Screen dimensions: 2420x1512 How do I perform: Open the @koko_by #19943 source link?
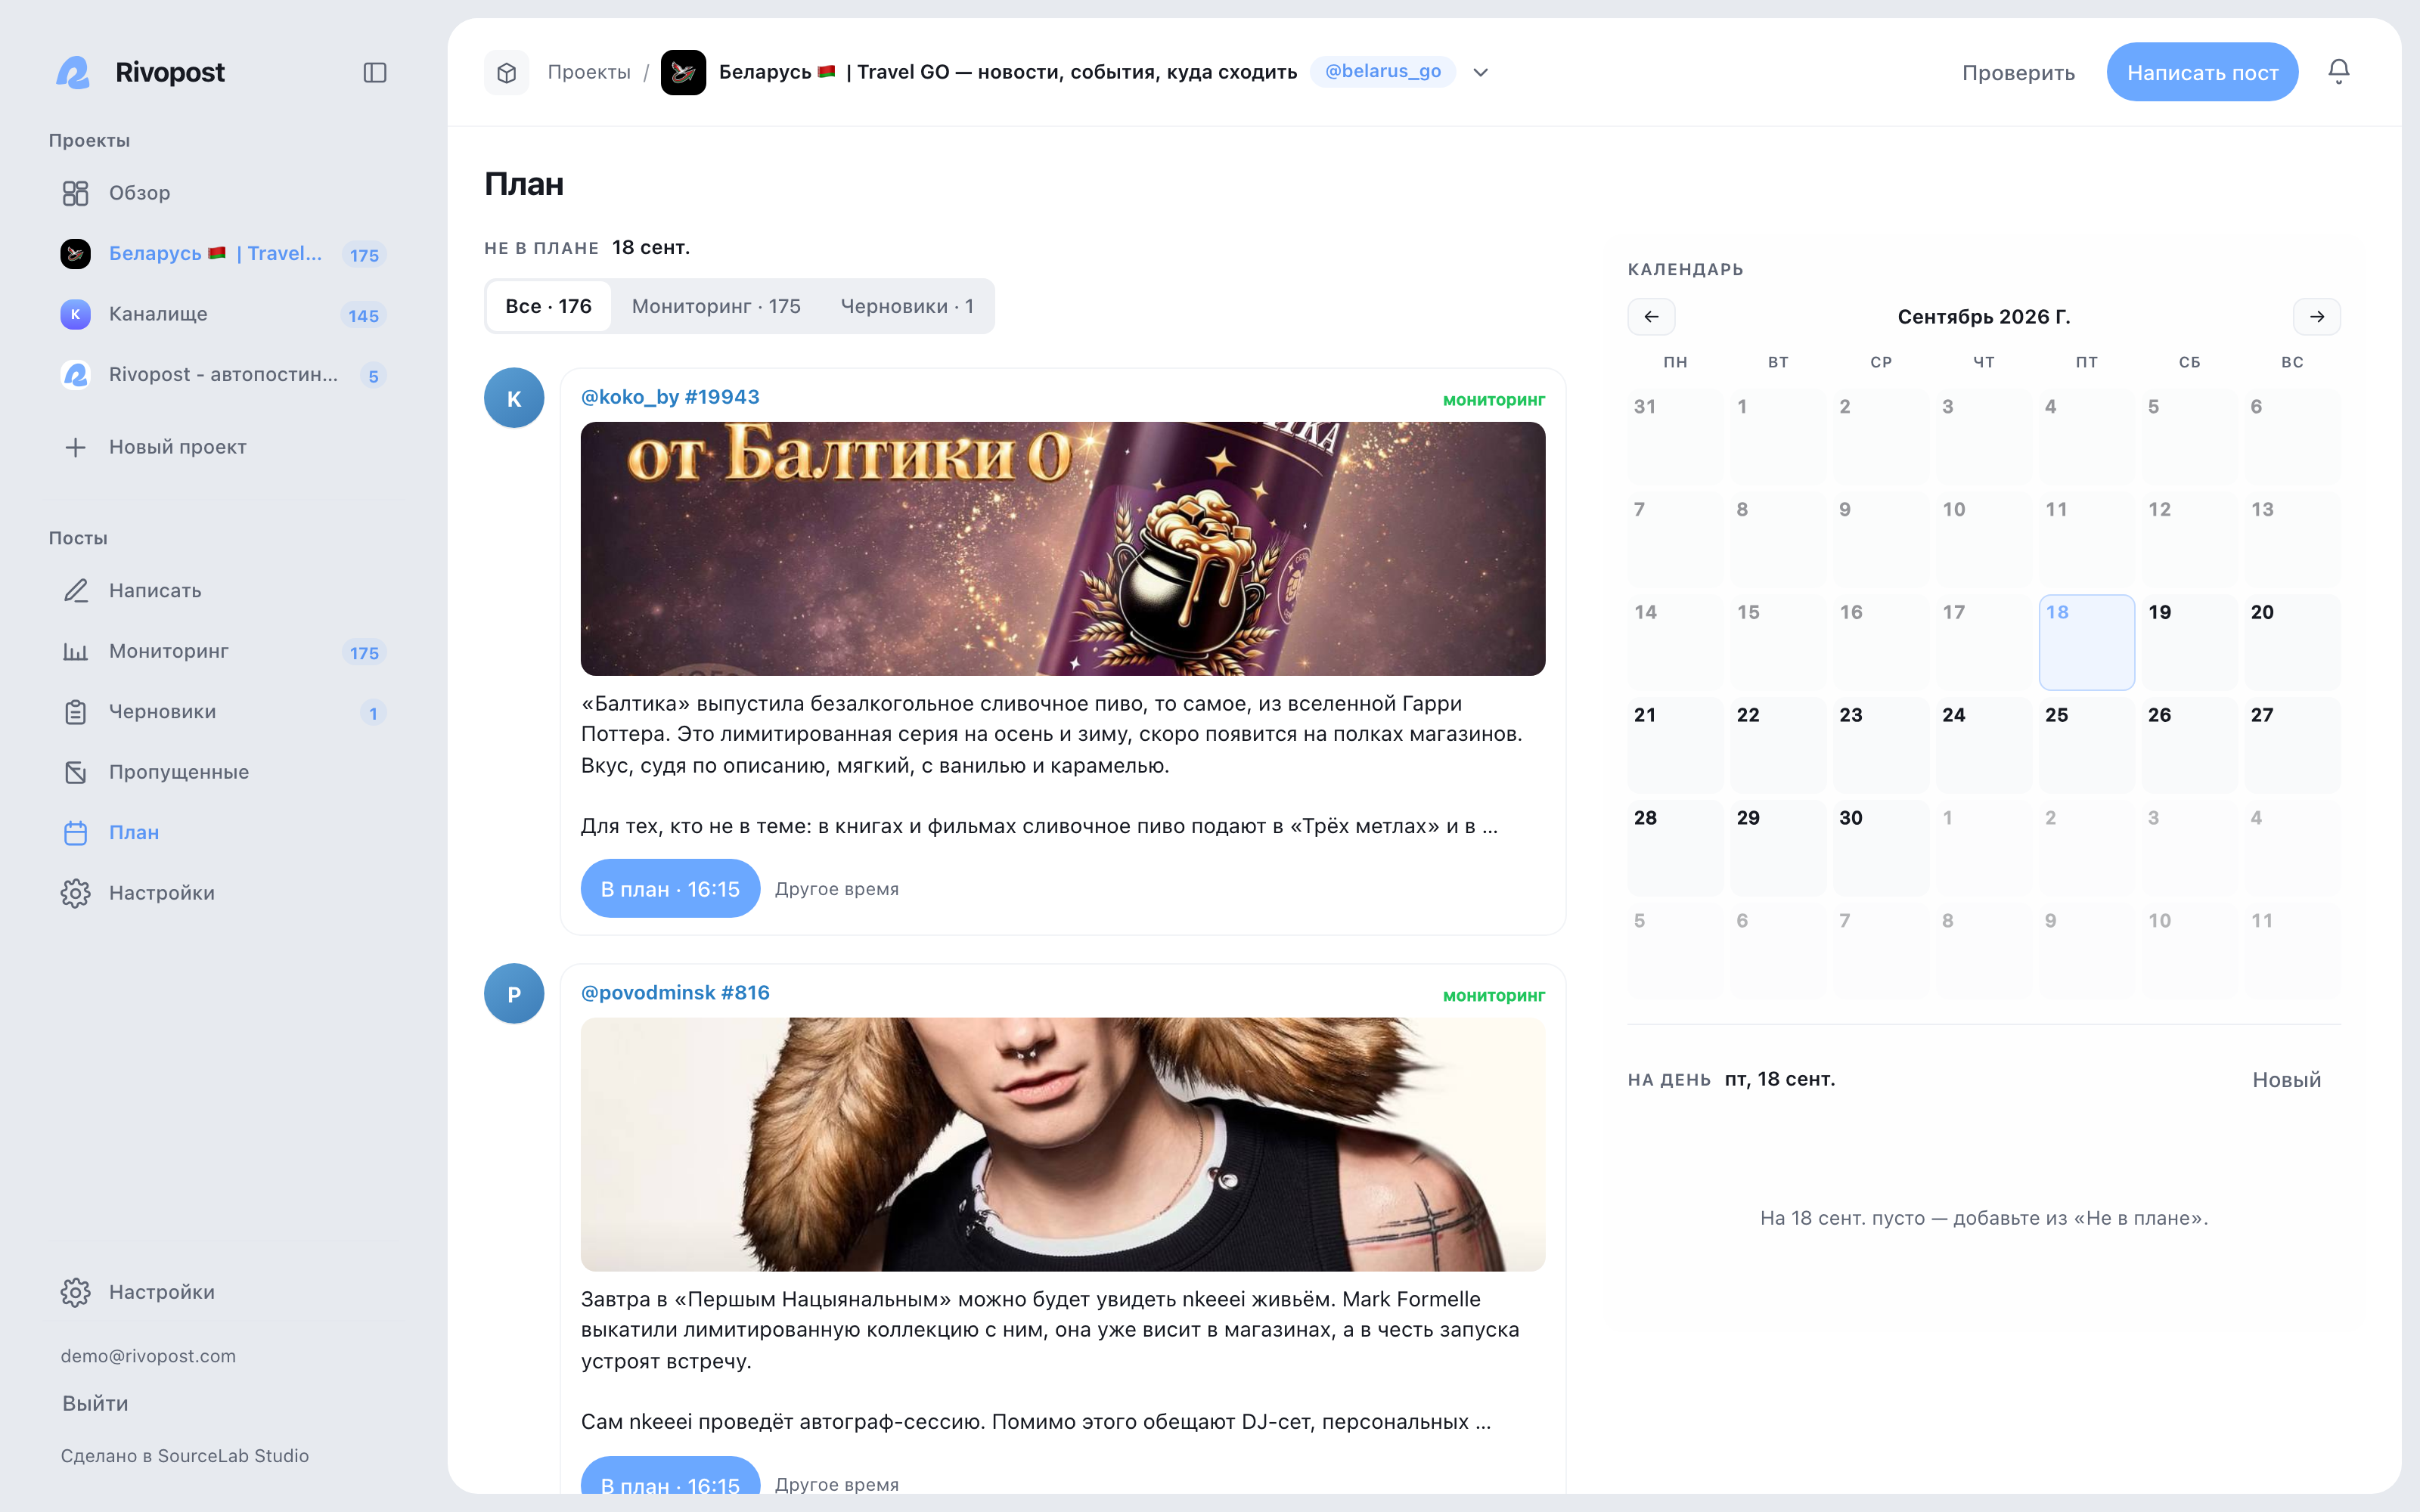tap(670, 397)
